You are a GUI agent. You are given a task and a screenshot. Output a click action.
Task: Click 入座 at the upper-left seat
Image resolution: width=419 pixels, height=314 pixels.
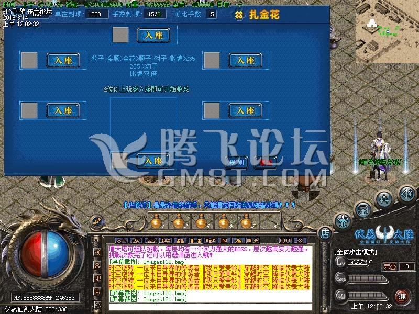coord(63,60)
